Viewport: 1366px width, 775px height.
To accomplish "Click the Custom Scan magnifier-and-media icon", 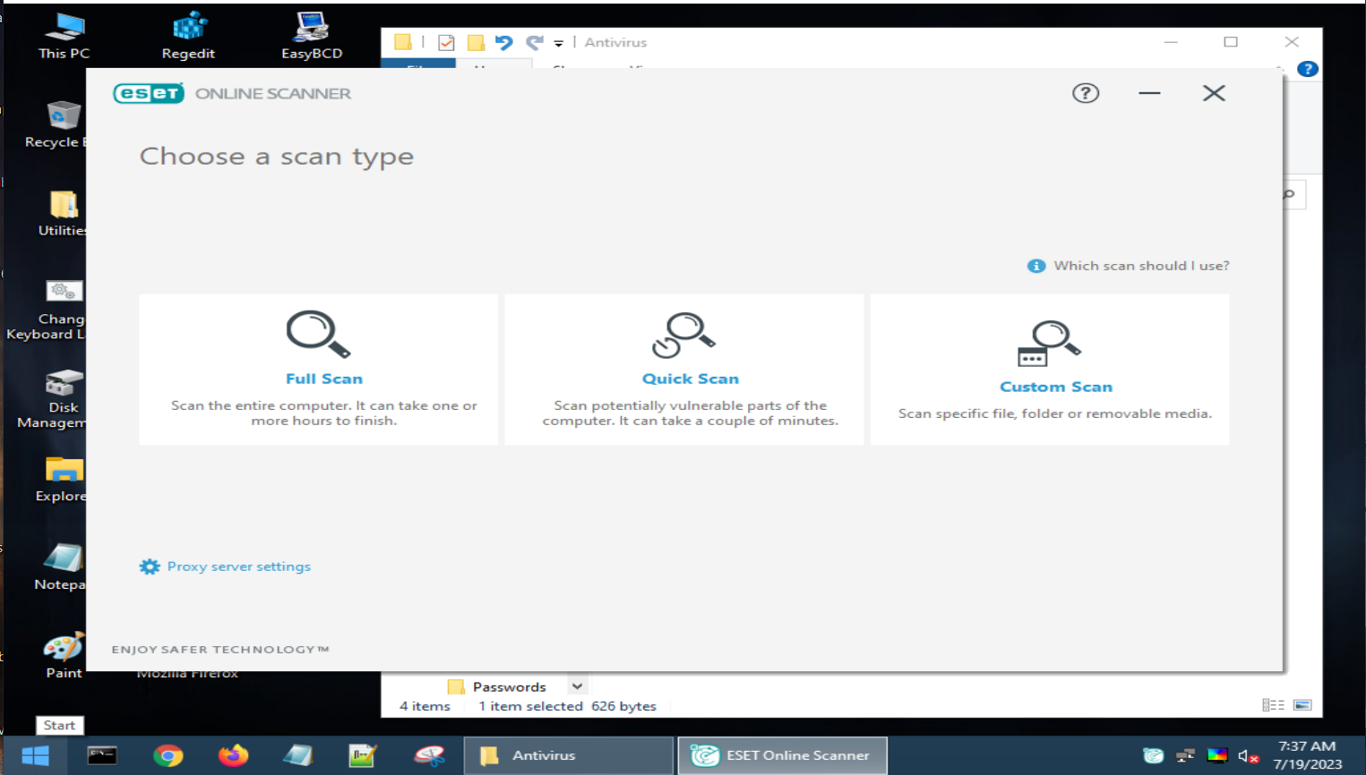I will tap(1049, 344).
